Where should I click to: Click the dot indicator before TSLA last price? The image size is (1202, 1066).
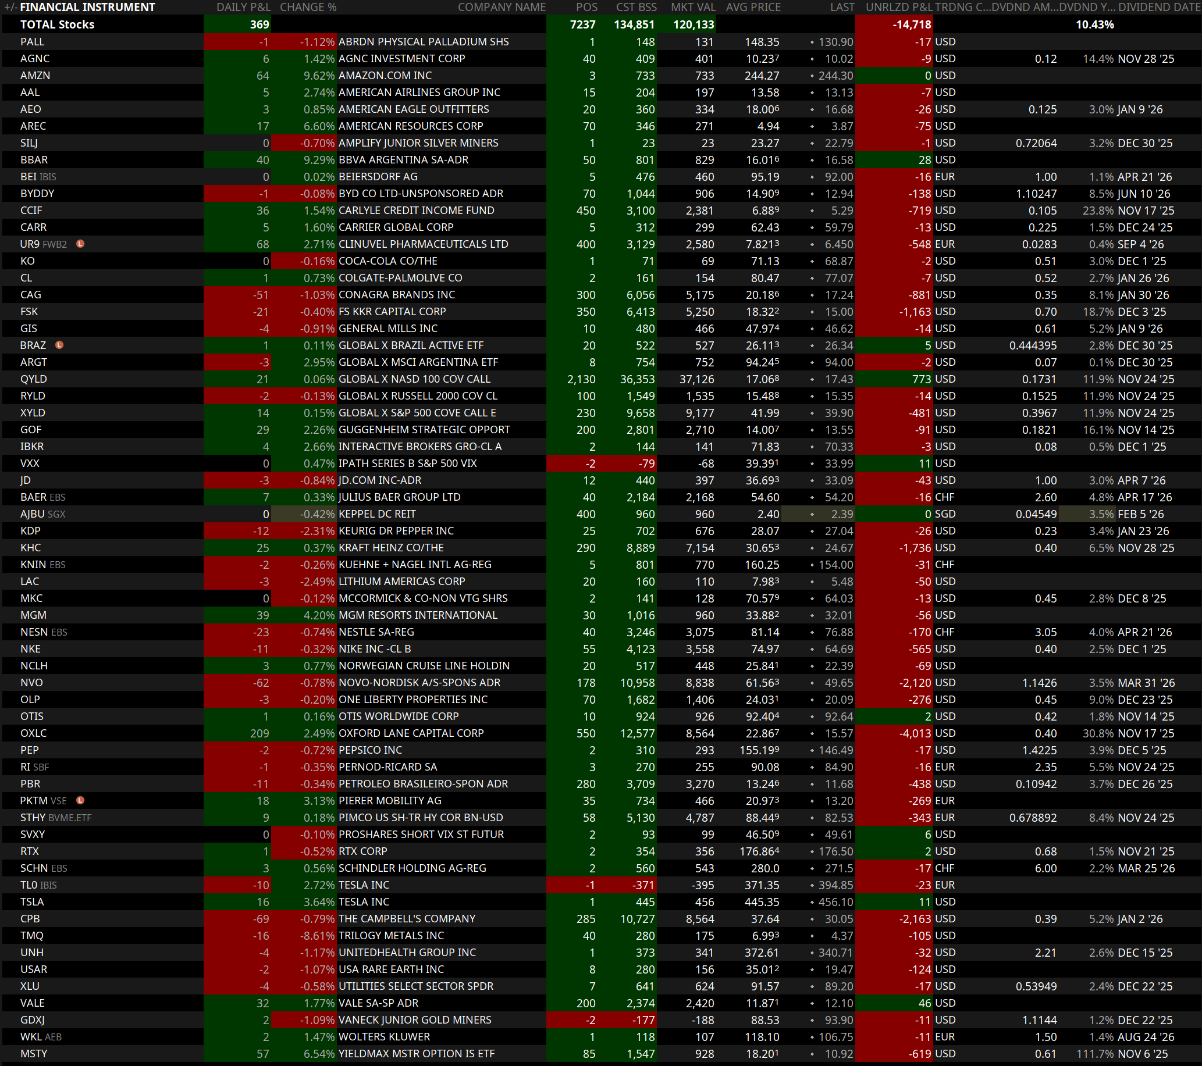[812, 902]
